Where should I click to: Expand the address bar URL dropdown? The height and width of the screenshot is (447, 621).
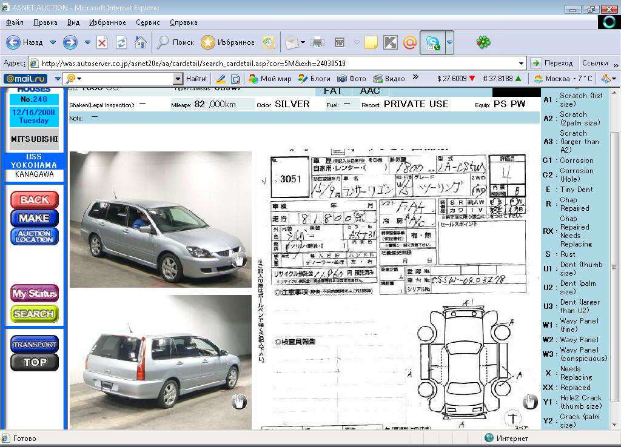pos(521,63)
